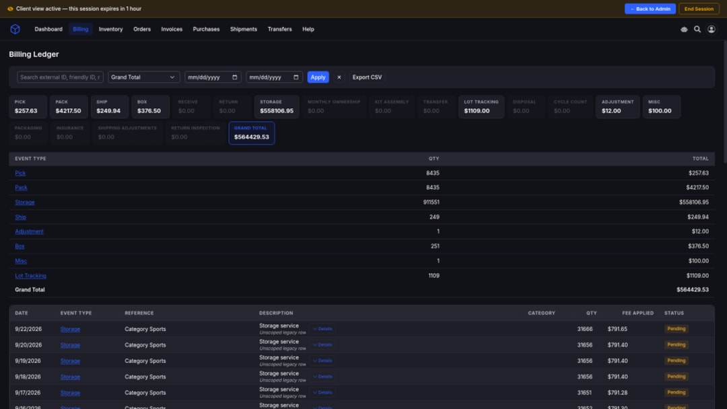Select the Pack $4217.50 summary card

coord(69,106)
